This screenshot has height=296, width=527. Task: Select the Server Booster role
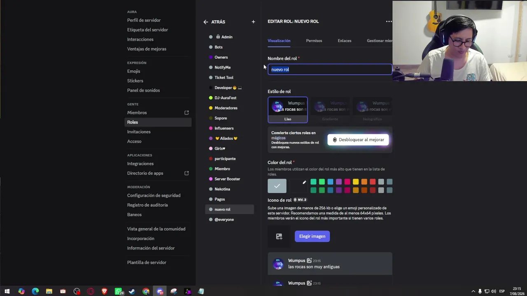(229, 179)
